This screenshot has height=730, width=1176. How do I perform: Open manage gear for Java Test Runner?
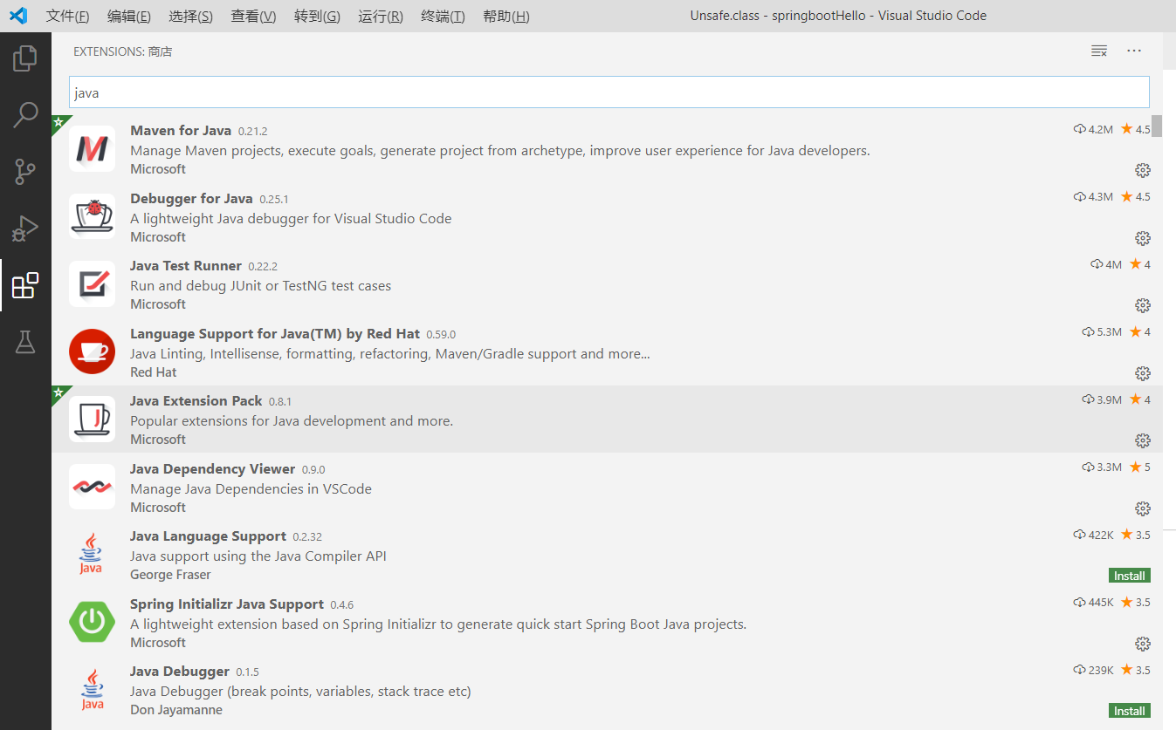(1142, 305)
